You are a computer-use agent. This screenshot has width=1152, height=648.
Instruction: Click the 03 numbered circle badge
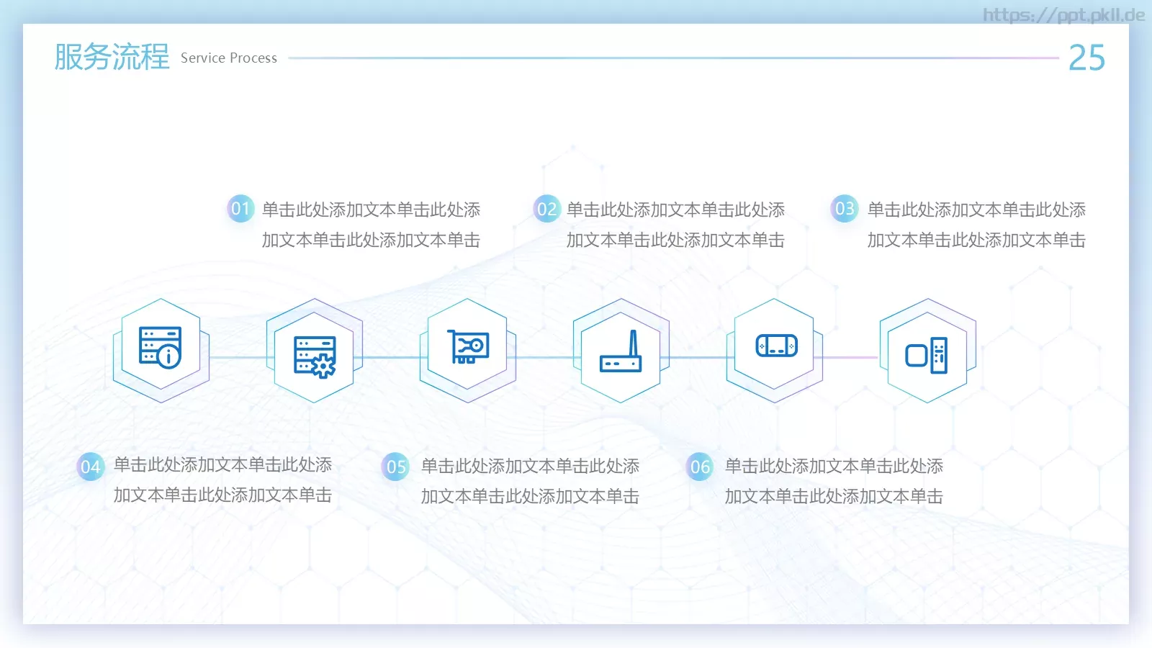[x=845, y=209]
